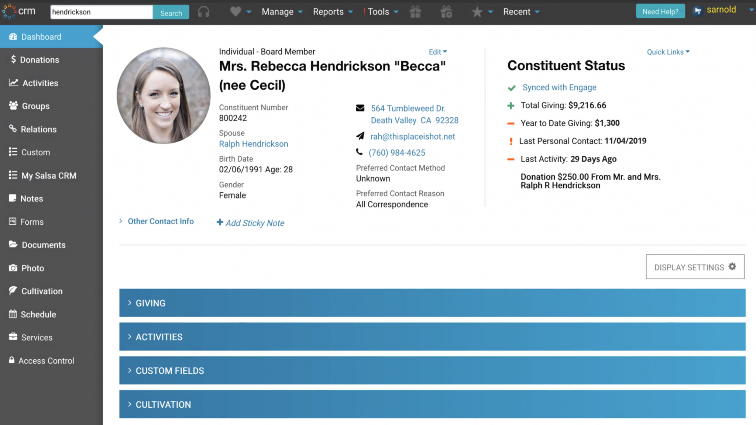Expand the CULTIVATION section
This screenshot has height=425, width=756.
[432, 404]
